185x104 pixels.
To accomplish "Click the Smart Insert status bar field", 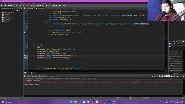I will tap(134, 98).
